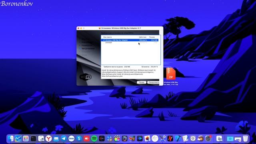Open the Mail app in dock
The height and width of the screenshot is (144, 256).
point(56,138)
